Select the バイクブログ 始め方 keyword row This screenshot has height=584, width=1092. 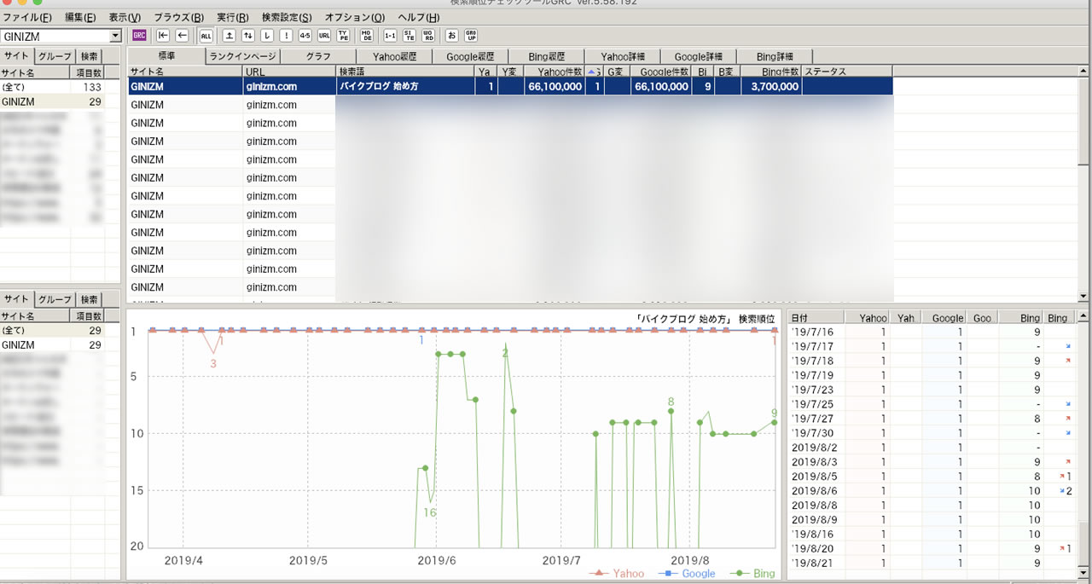point(510,86)
